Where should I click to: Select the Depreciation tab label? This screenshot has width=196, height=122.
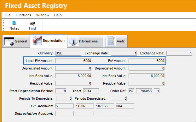[54, 41]
